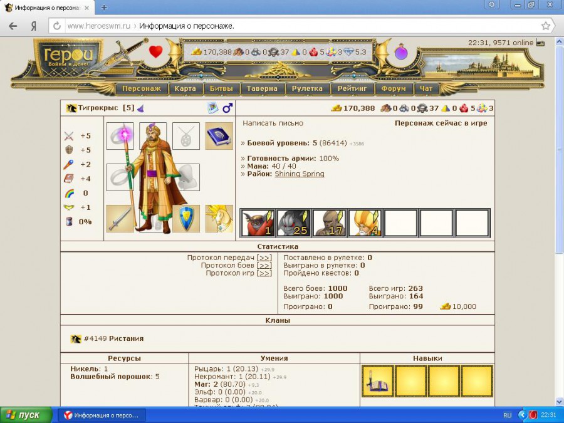This screenshot has height=423, width=564.
Task: Click the page scrollbar up arrow
Action: (x=560, y=42)
